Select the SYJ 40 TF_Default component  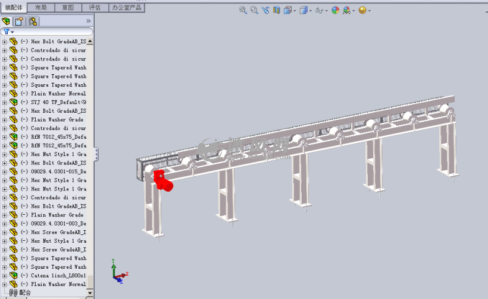click(54, 102)
